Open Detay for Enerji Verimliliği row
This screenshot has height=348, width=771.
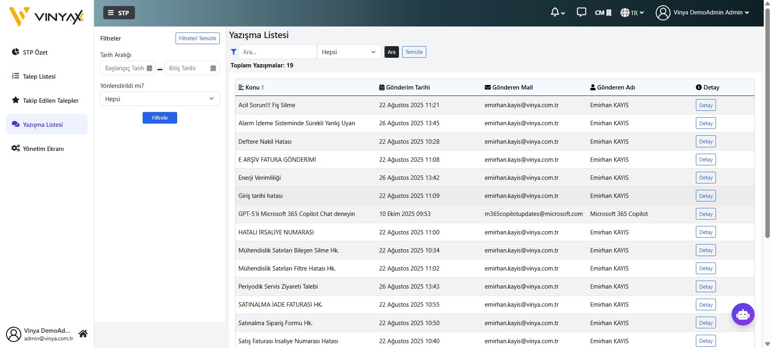click(x=706, y=178)
